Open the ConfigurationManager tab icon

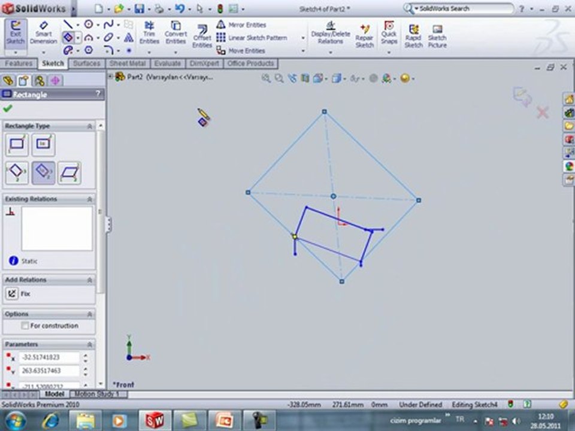[x=40, y=80]
